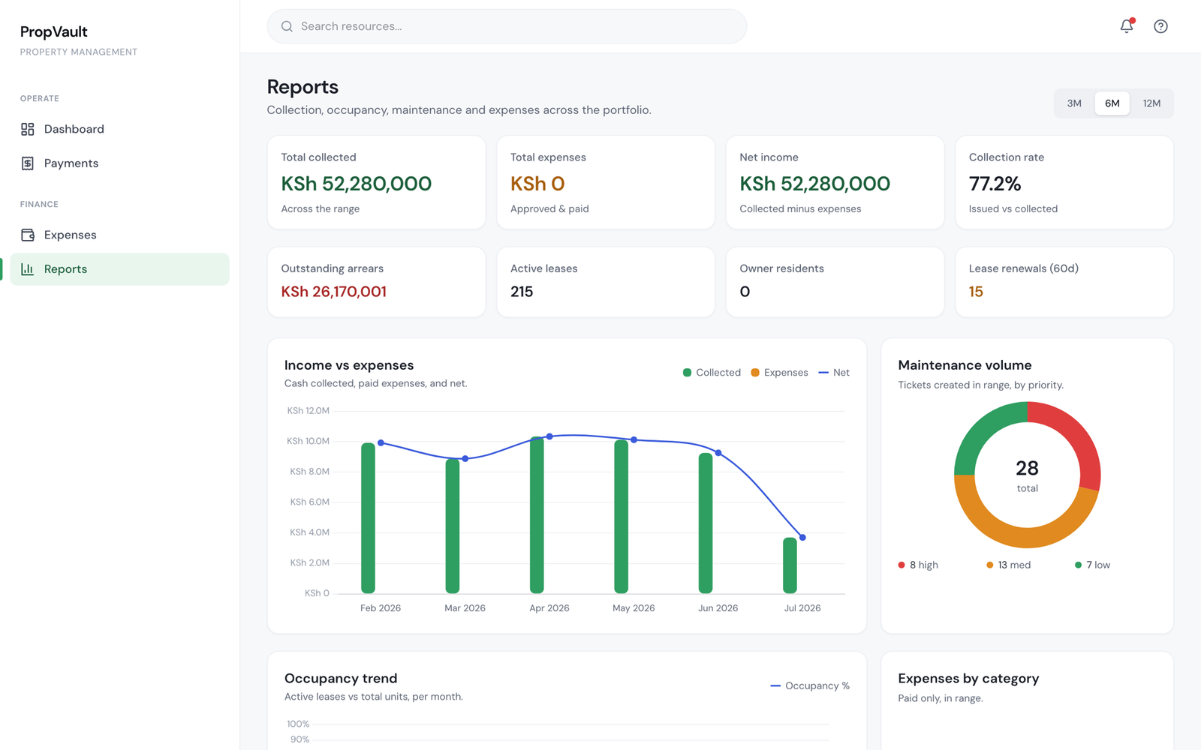Click the Dashboard grid icon
The image size is (1201, 750).
pos(28,129)
